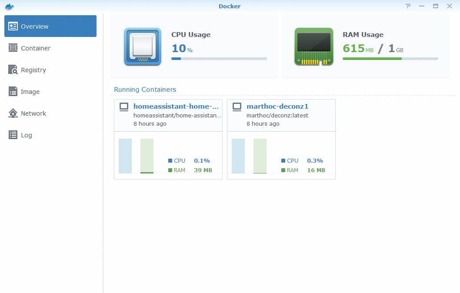The image size is (460, 293).
Task: Click the Image file icon
Action: [x=13, y=91]
